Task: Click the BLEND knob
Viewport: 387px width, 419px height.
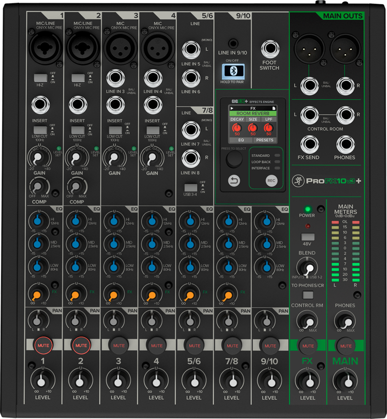Action: click(x=308, y=267)
